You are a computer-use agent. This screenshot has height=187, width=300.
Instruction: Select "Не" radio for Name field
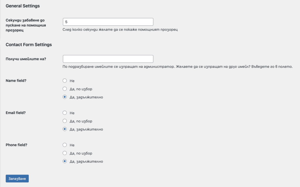pyautogui.click(x=64, y=80)
